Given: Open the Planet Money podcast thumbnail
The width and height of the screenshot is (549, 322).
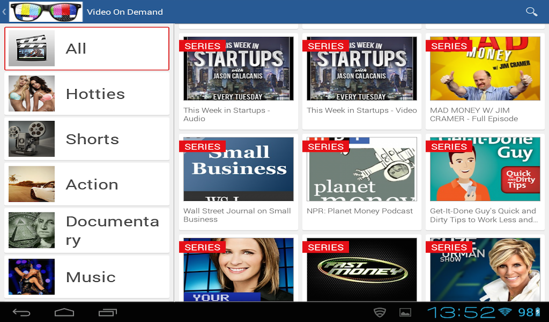Looking at the screenshot, I should [x=362, y=169].
